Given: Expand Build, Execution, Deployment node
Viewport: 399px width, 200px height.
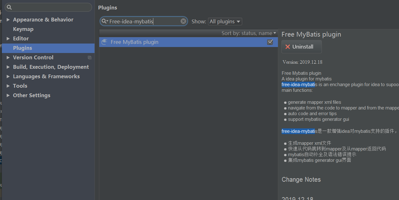Looking at the screenshot, I should (8, 67).
